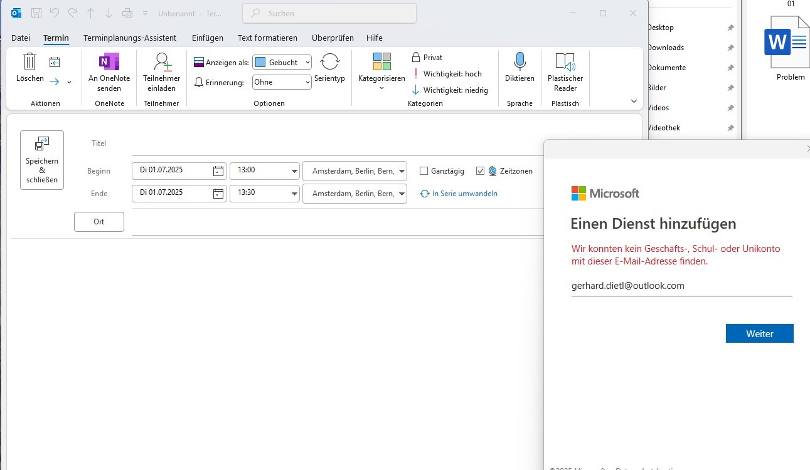Click the Weiter button
Viewport: 810px width, 470px height.
[759, 333]
